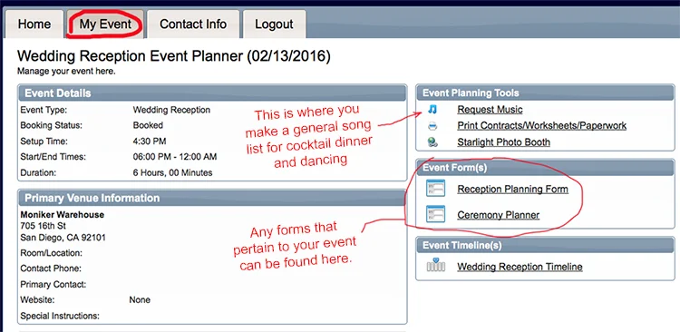
Task: Click the Event Type value 'Wedding Reception'
Action: pyautogui.click(x=171, y=110)
